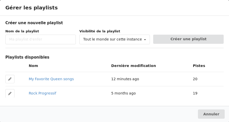Click the Visibilité de la playlist label
Viewport: 229px width, 122px height.
click(x=100, y=31)
